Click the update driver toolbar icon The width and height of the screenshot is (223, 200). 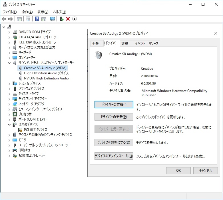62,19
